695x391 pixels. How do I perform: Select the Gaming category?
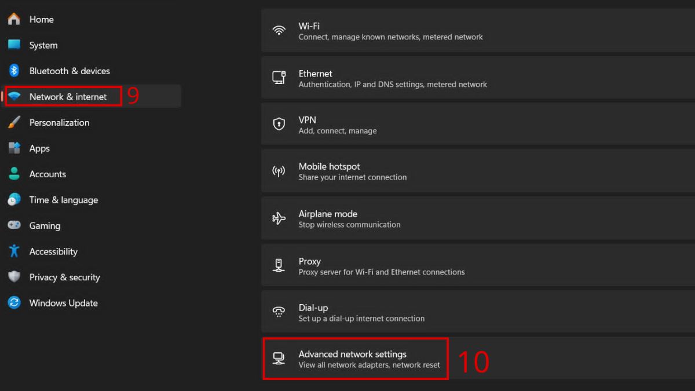(45, 226)
